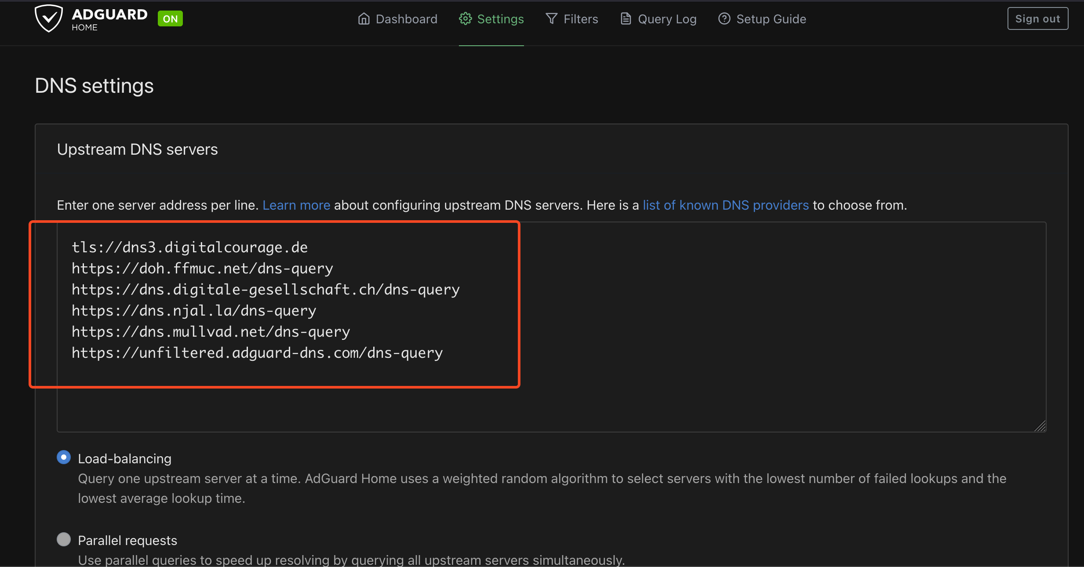The width and height of the screenshot is (1084, 567).
Task: Select the Load-balancing radio option
Action: (64, 458)
